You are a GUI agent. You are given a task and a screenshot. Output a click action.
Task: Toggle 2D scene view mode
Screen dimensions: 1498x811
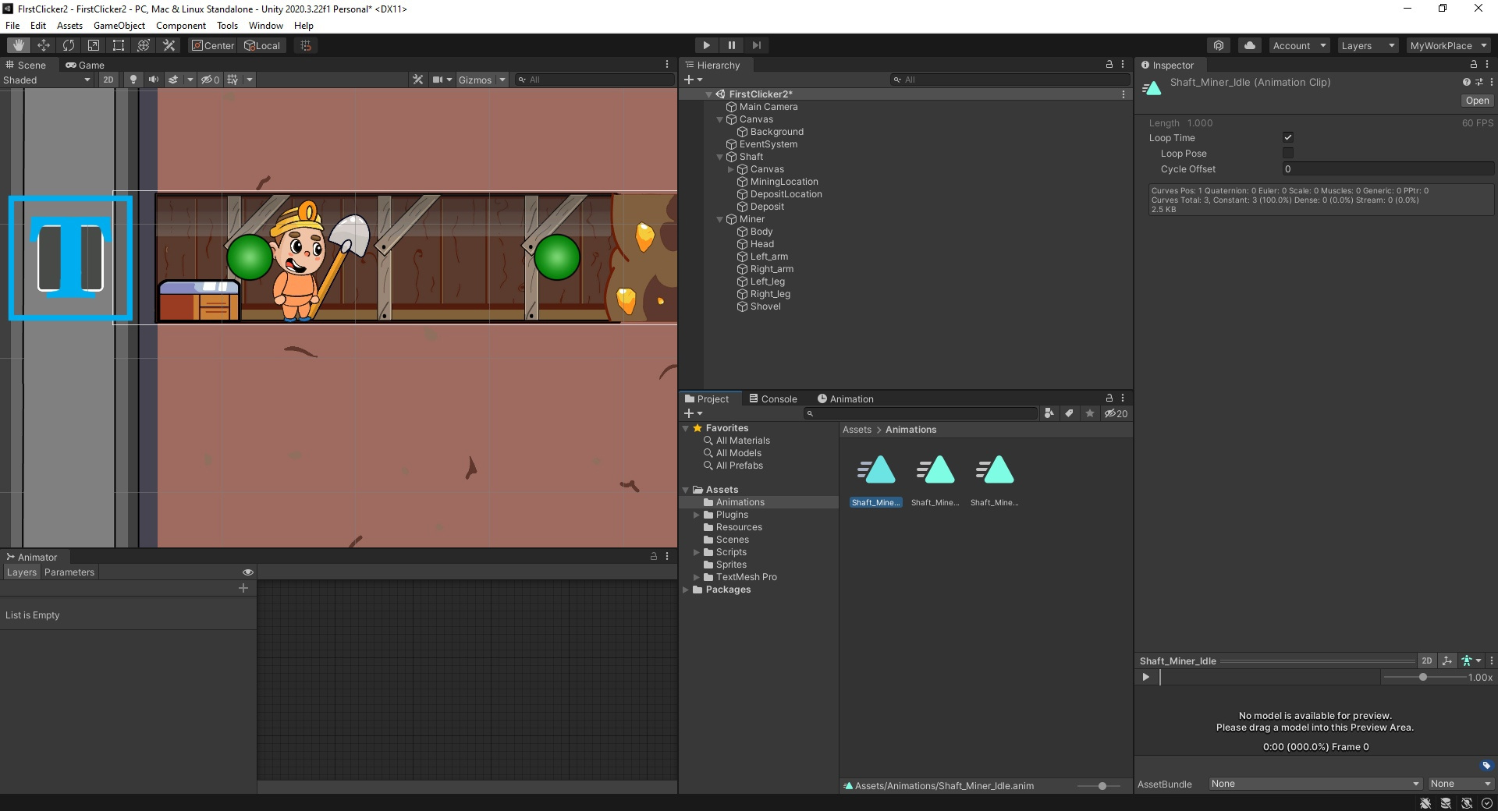tap(108, 80)
